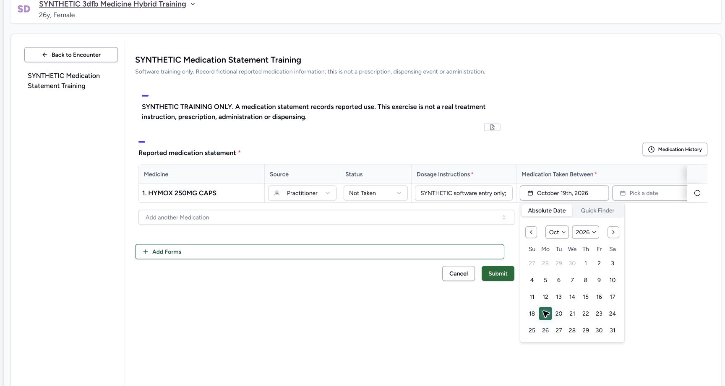Open Medication History
This screenshot has width=725, height=386.
pos(675,150)
